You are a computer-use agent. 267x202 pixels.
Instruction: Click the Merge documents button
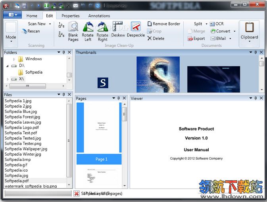(x=196, y=31)
